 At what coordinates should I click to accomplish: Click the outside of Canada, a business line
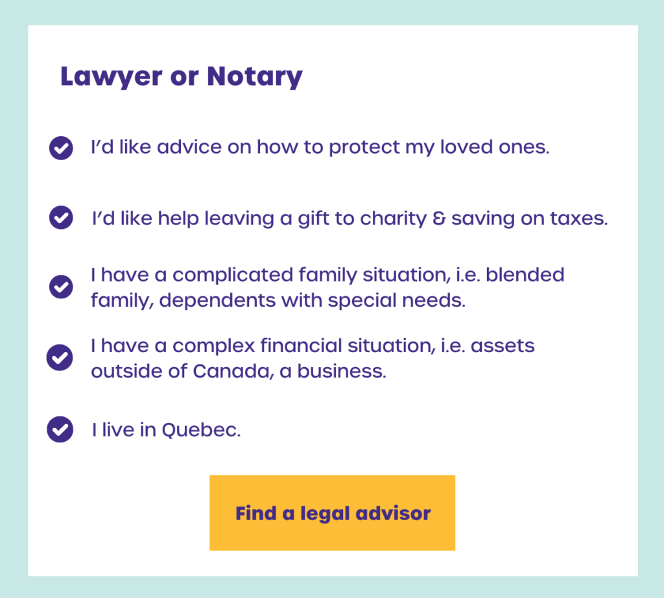pyautogui.click(x=238, y=372)
